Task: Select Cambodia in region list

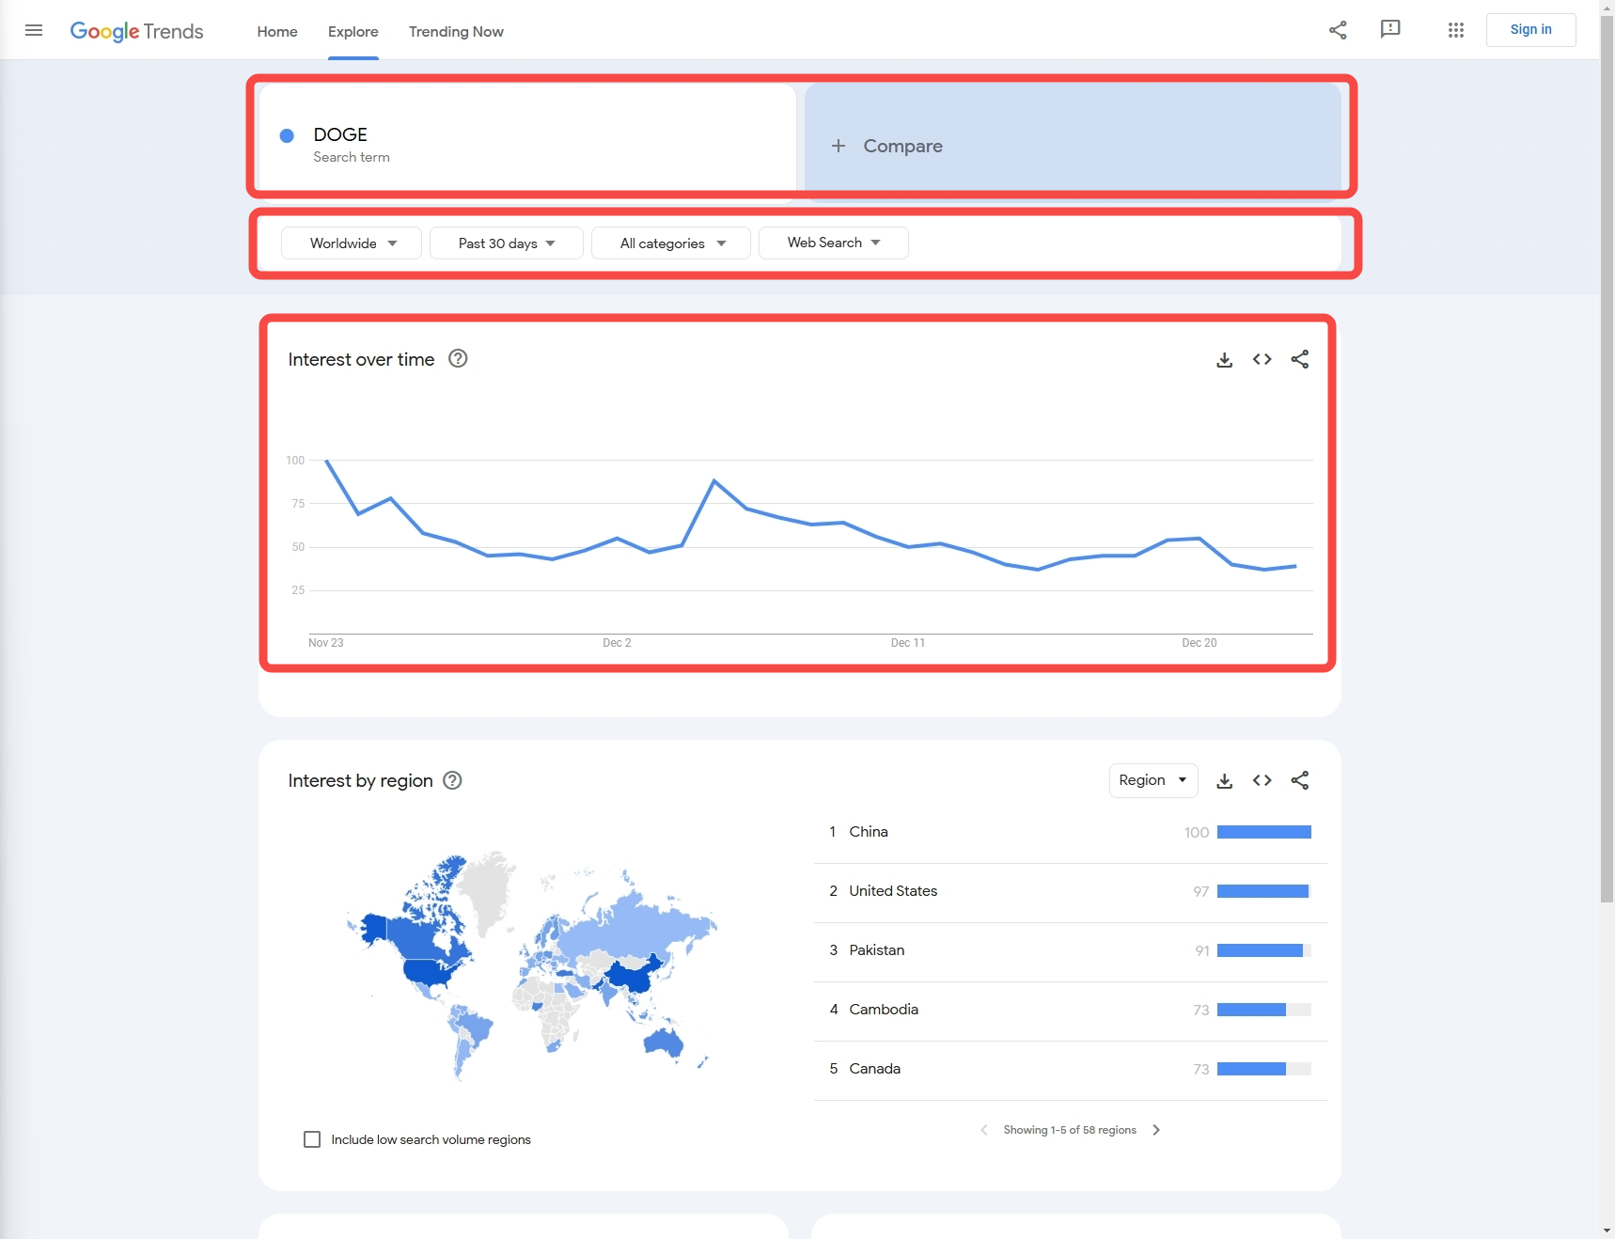Action: [884, 1010]
